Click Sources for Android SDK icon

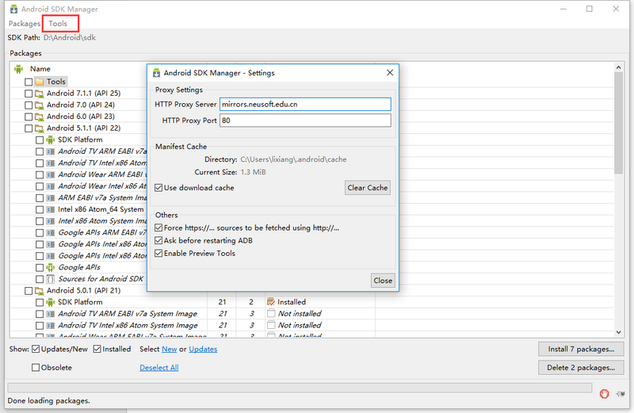pos(50,279)
